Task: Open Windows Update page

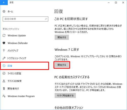Action: point(17,35)
